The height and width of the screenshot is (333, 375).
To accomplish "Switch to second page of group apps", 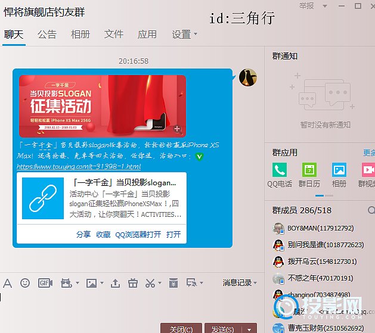I will click(x=329, y=195).
